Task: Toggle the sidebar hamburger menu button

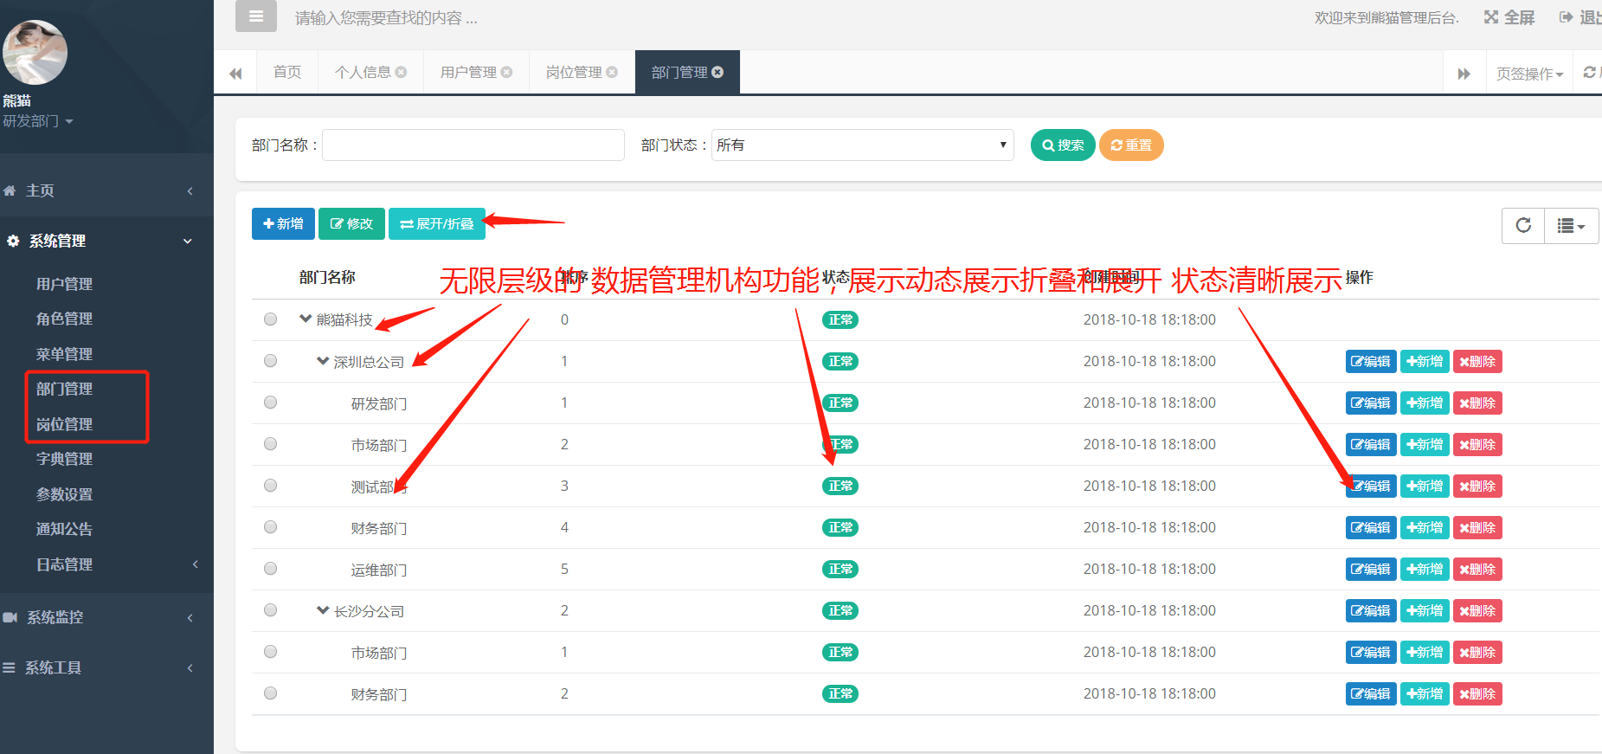Action: coord(256,16)
